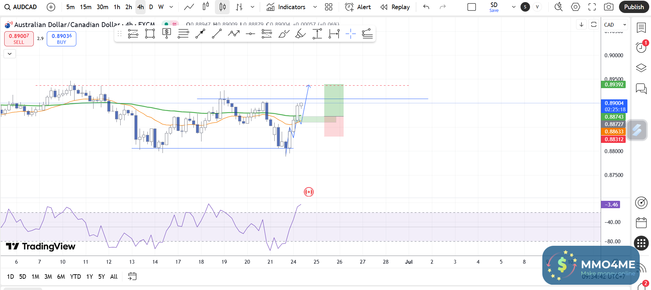Image resolution: width=651 pixels, height=290 pixels.
Task: Click the BUY price button
Action: 62,39
